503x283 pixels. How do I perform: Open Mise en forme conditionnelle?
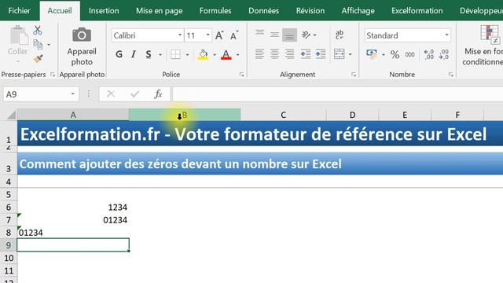483,46
